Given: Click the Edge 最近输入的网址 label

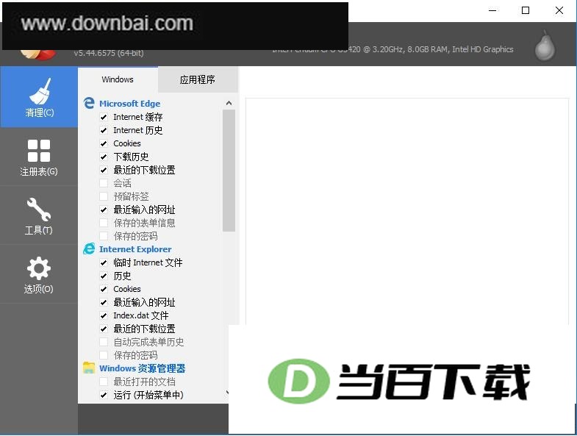Looking at the screenshot, I should [x=144, y=210].
